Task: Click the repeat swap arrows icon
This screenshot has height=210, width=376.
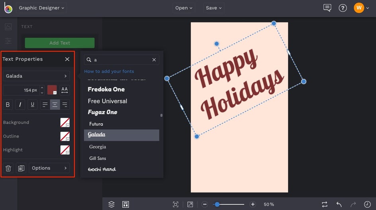Action: point(325,204)
